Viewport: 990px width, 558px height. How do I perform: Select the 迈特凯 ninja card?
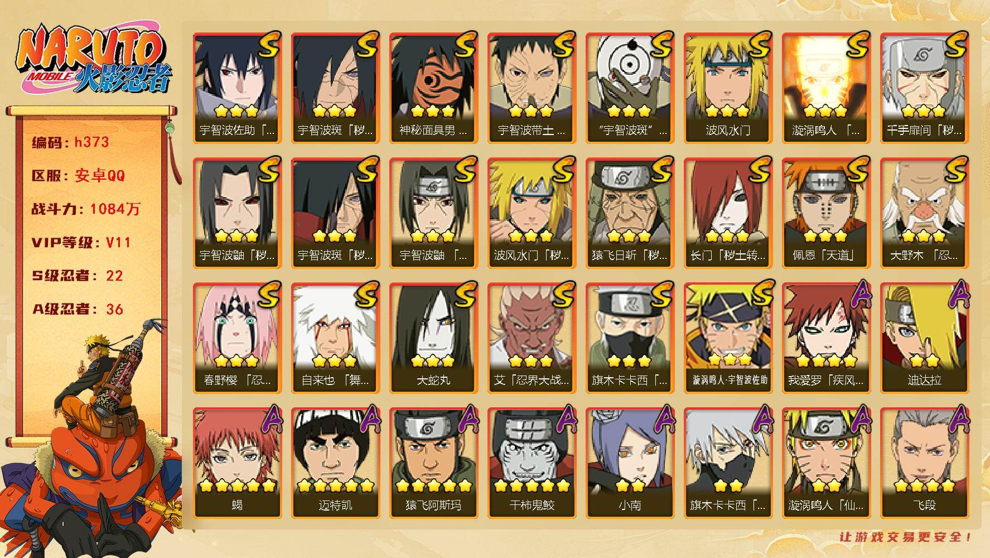click(x=335, y=463)
